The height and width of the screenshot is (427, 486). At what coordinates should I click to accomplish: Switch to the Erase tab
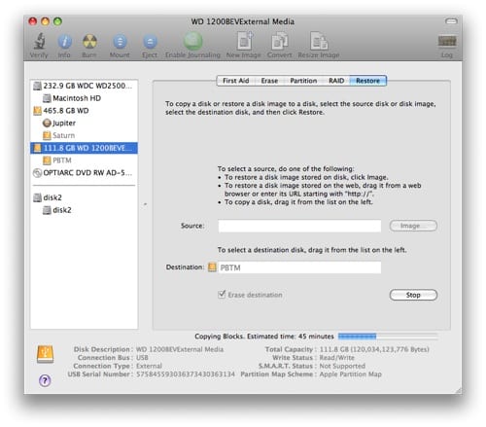[269, 81]
